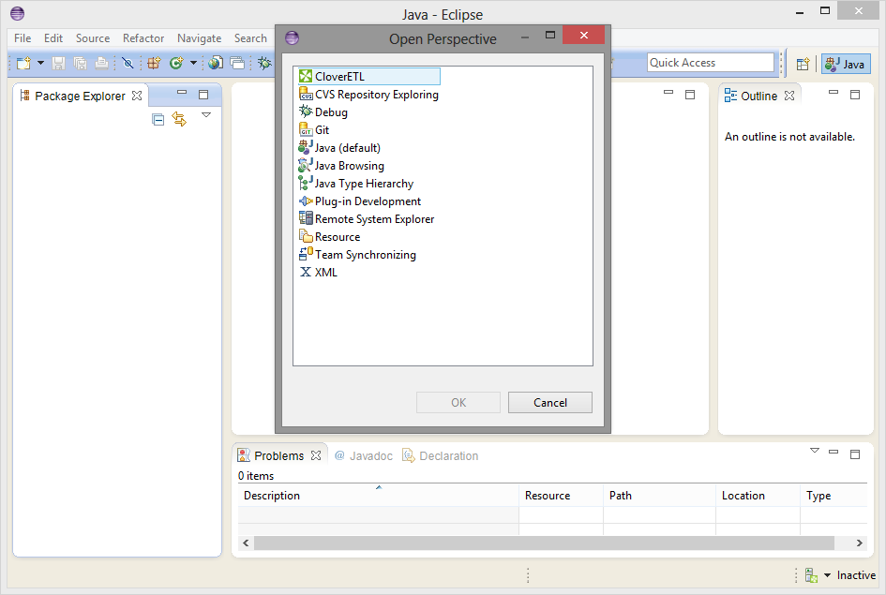Select the XML perspective

[x=318, y=272]
